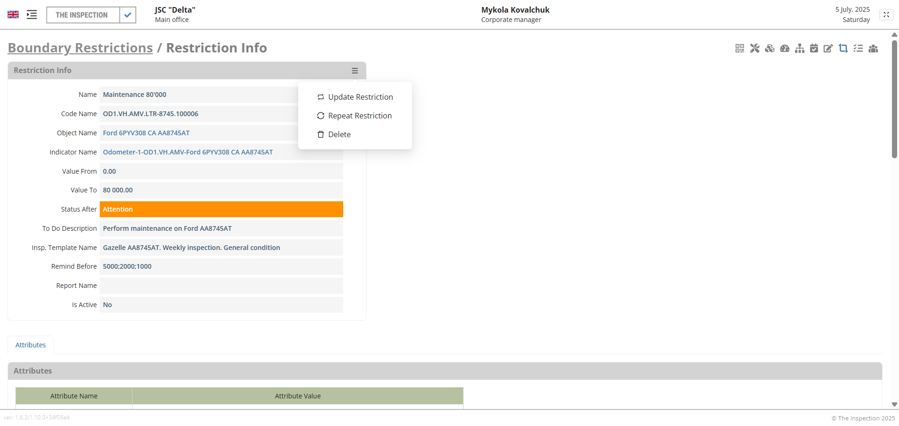Toggle the sidebar navigation menu icon
The width and height of the screenshot is (899, 426).
pyautogui.click(x=32, y=15)
